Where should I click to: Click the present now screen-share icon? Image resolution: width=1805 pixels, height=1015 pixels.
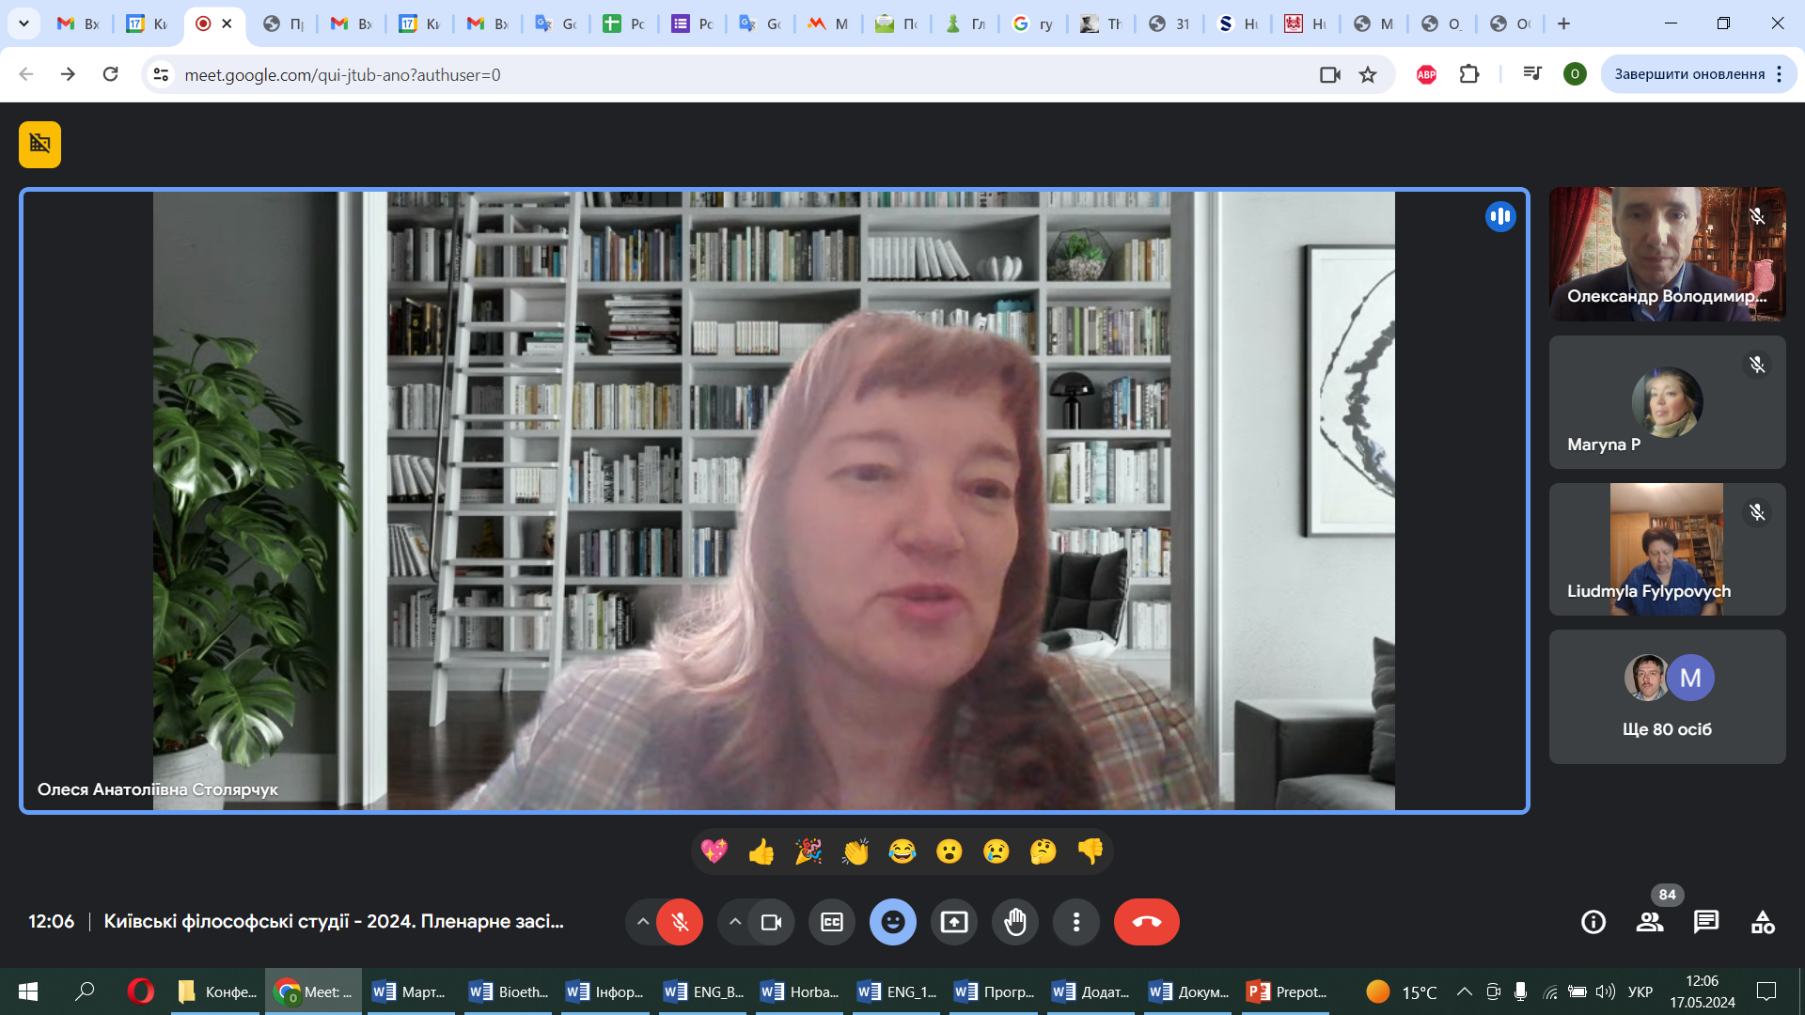point(954,922)
